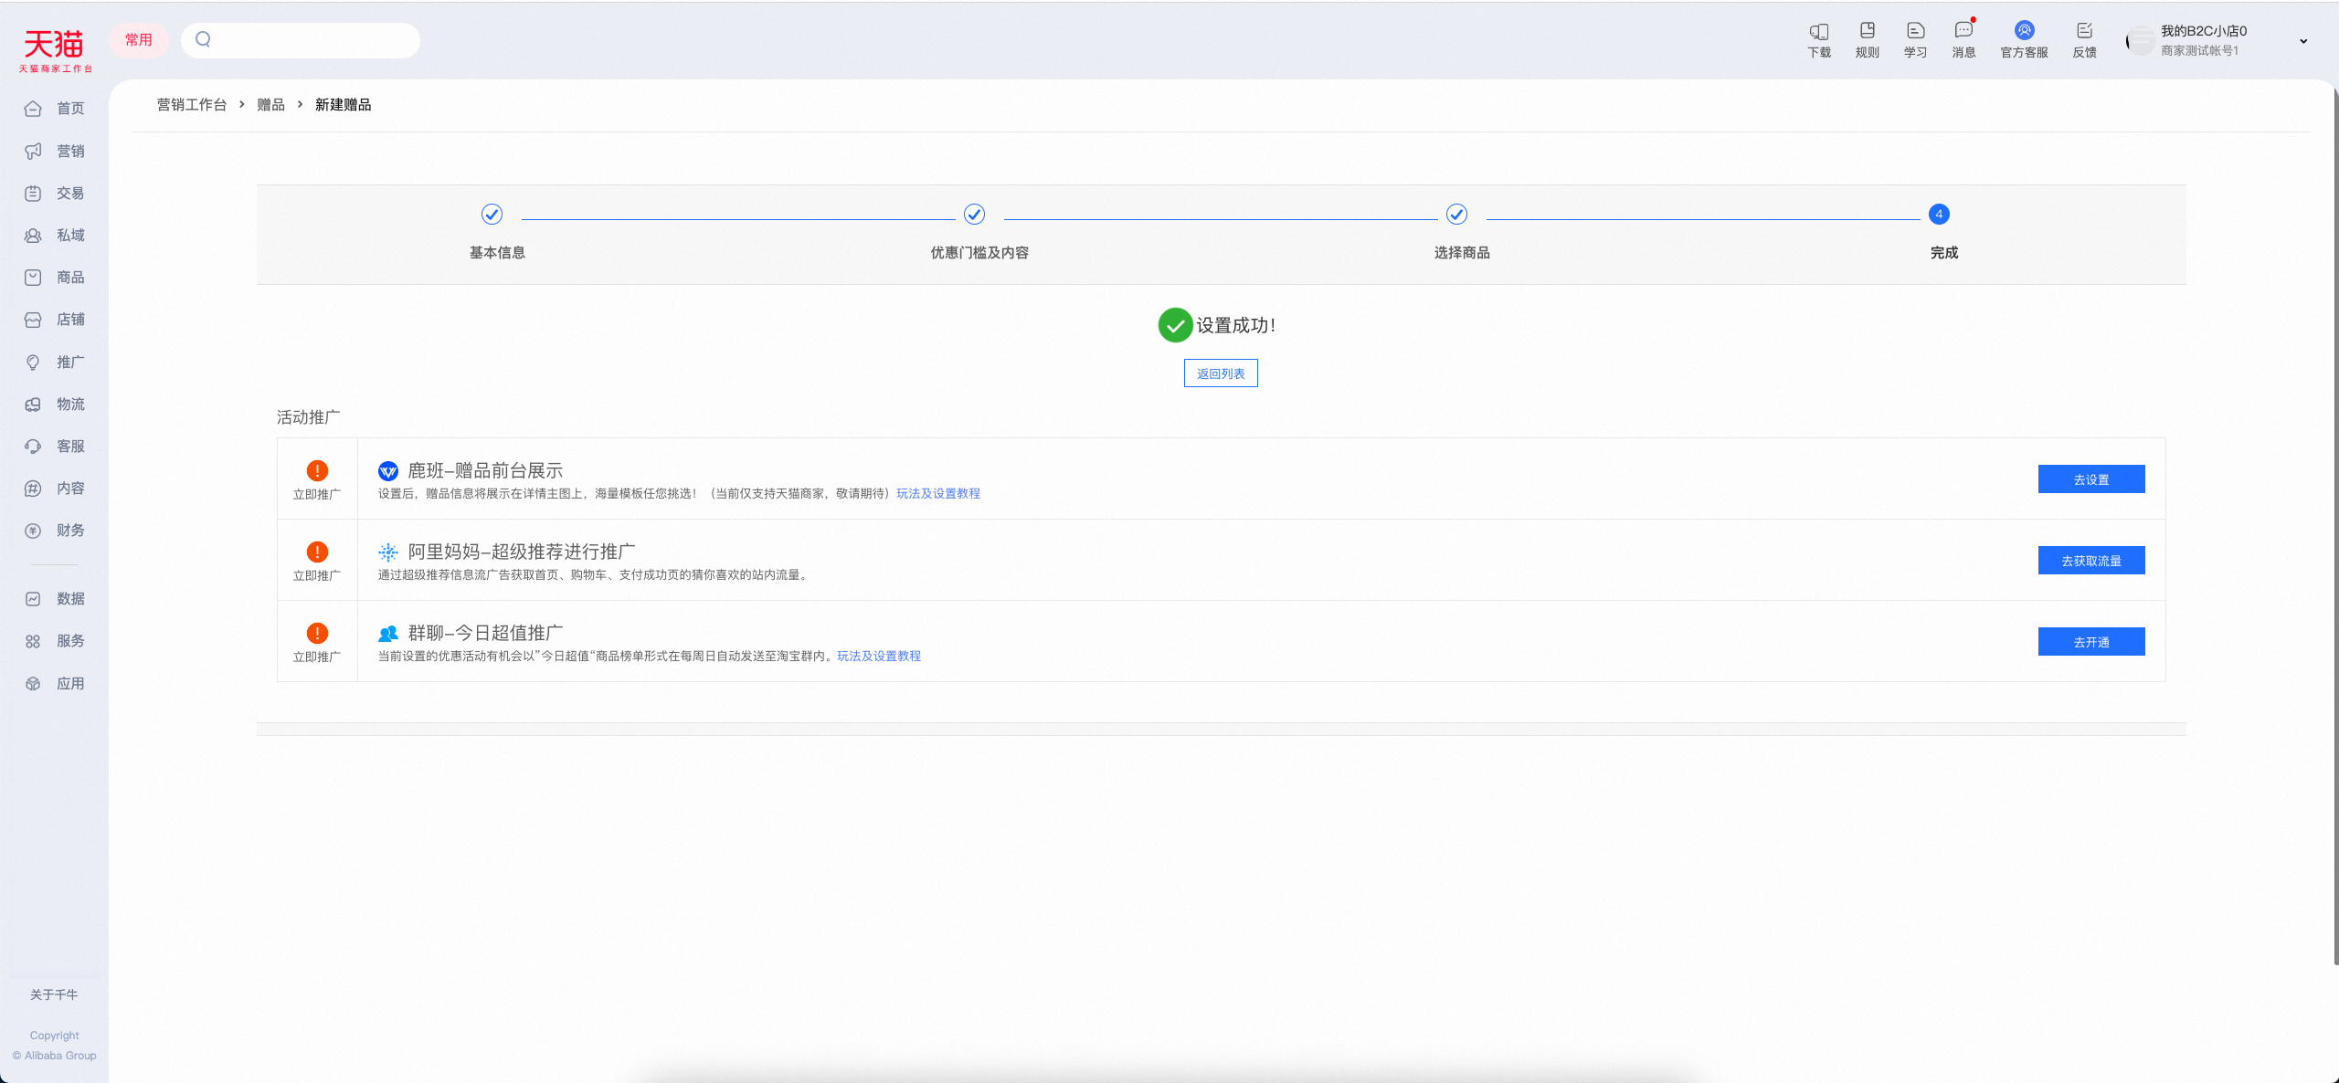Select the 基本信息 step check circle
Screen dimensions: 2339x1083
coord(492,214)
